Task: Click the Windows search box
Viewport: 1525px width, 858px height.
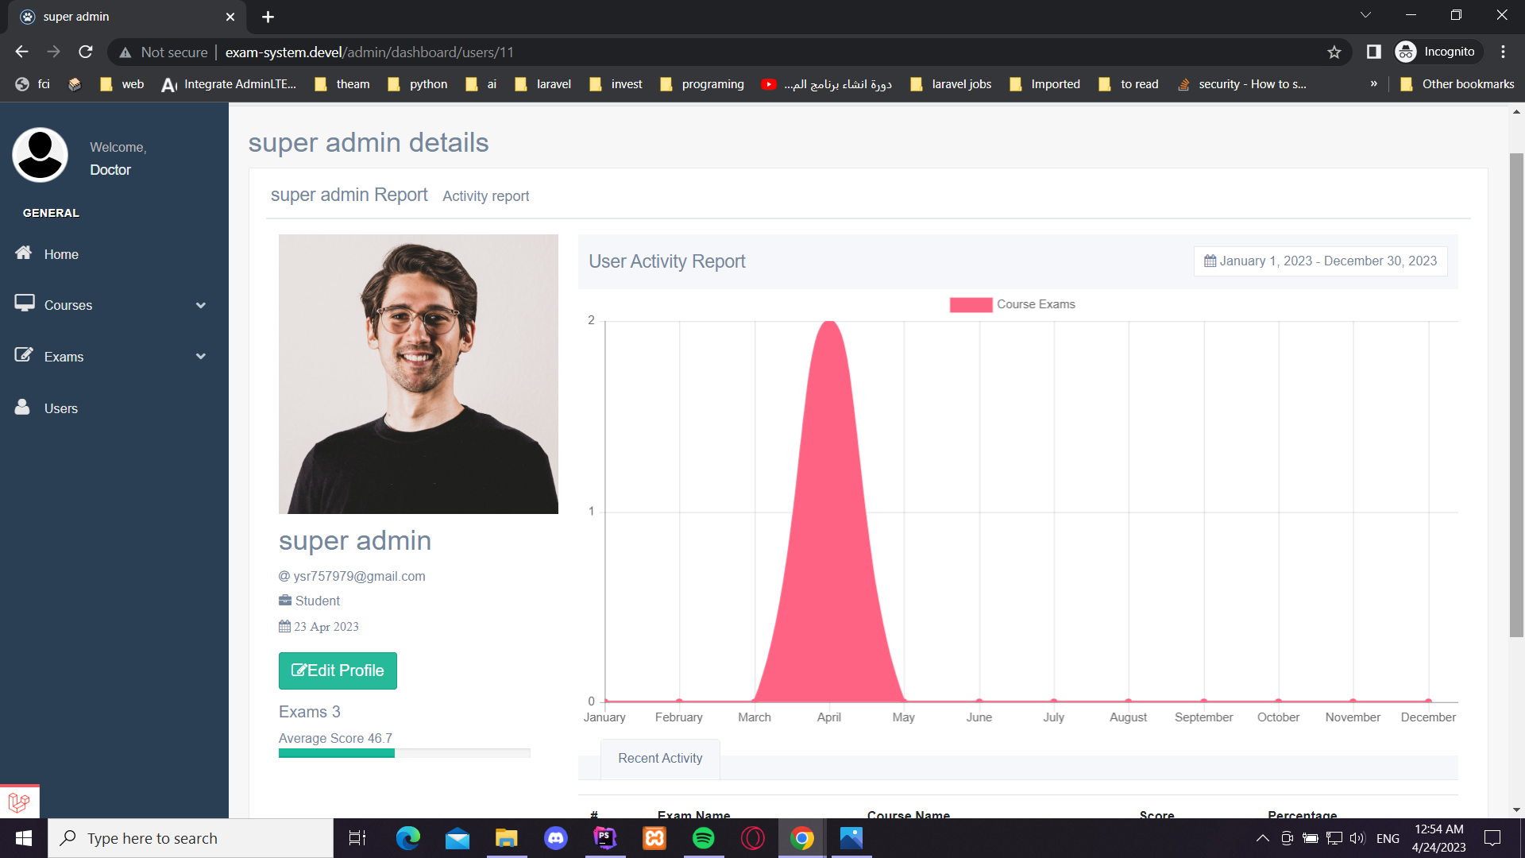Action: [x=191, y=838]
